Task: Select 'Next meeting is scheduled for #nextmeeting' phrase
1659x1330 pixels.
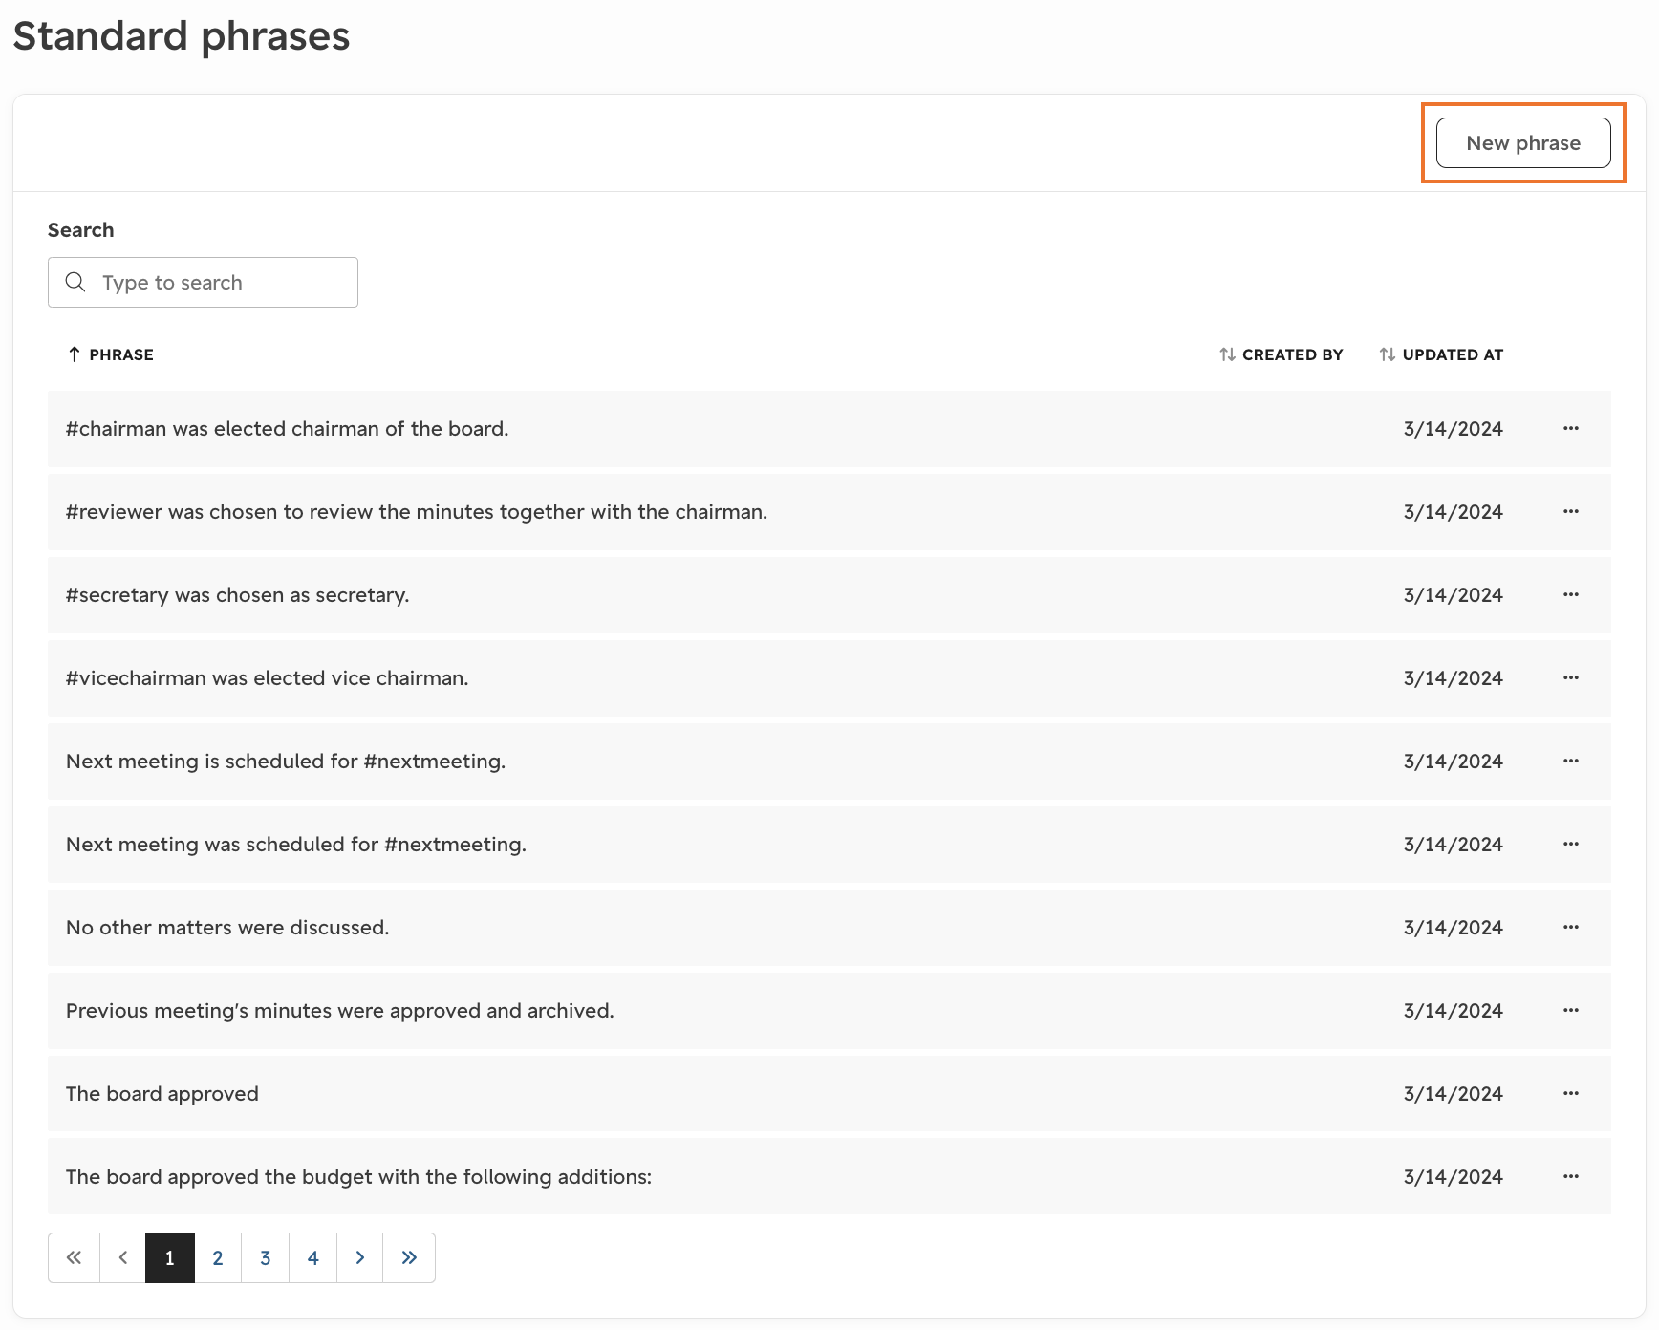Action: coord(829,762)
